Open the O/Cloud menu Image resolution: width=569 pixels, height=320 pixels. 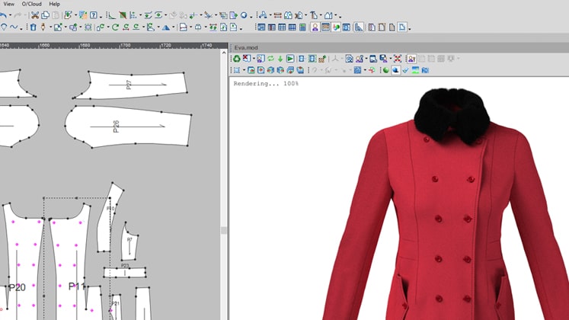click(31, 4)
